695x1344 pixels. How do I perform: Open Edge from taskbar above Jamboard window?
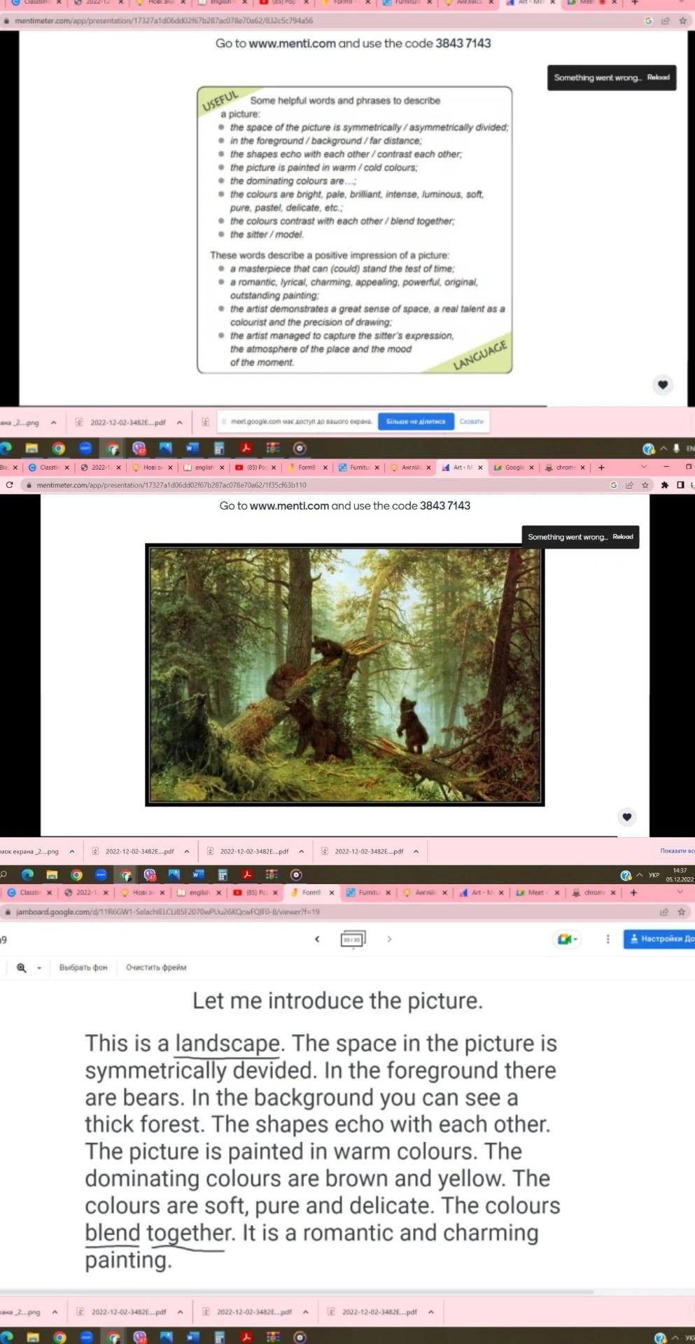28,874
